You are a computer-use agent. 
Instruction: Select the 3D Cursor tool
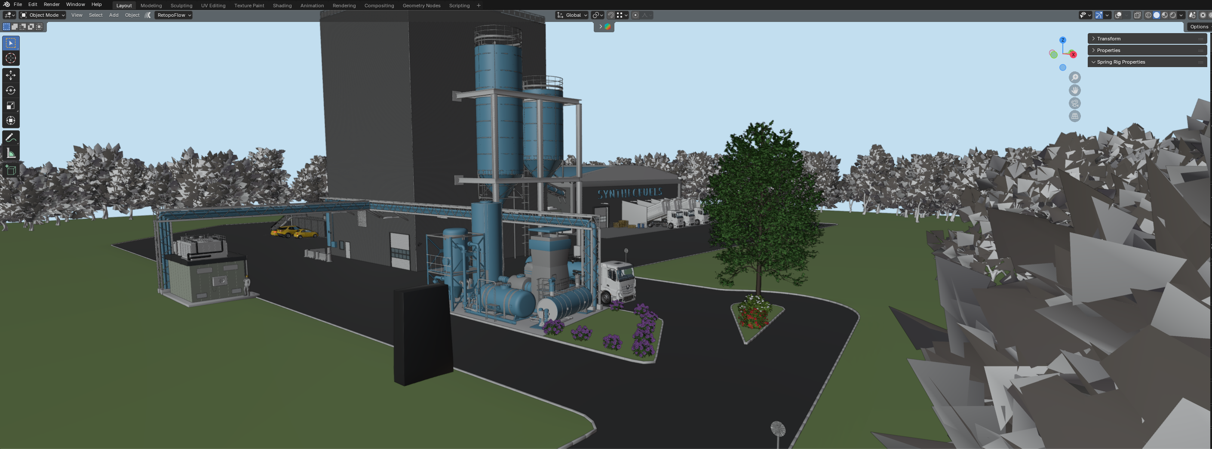click(x=11, y=58)
